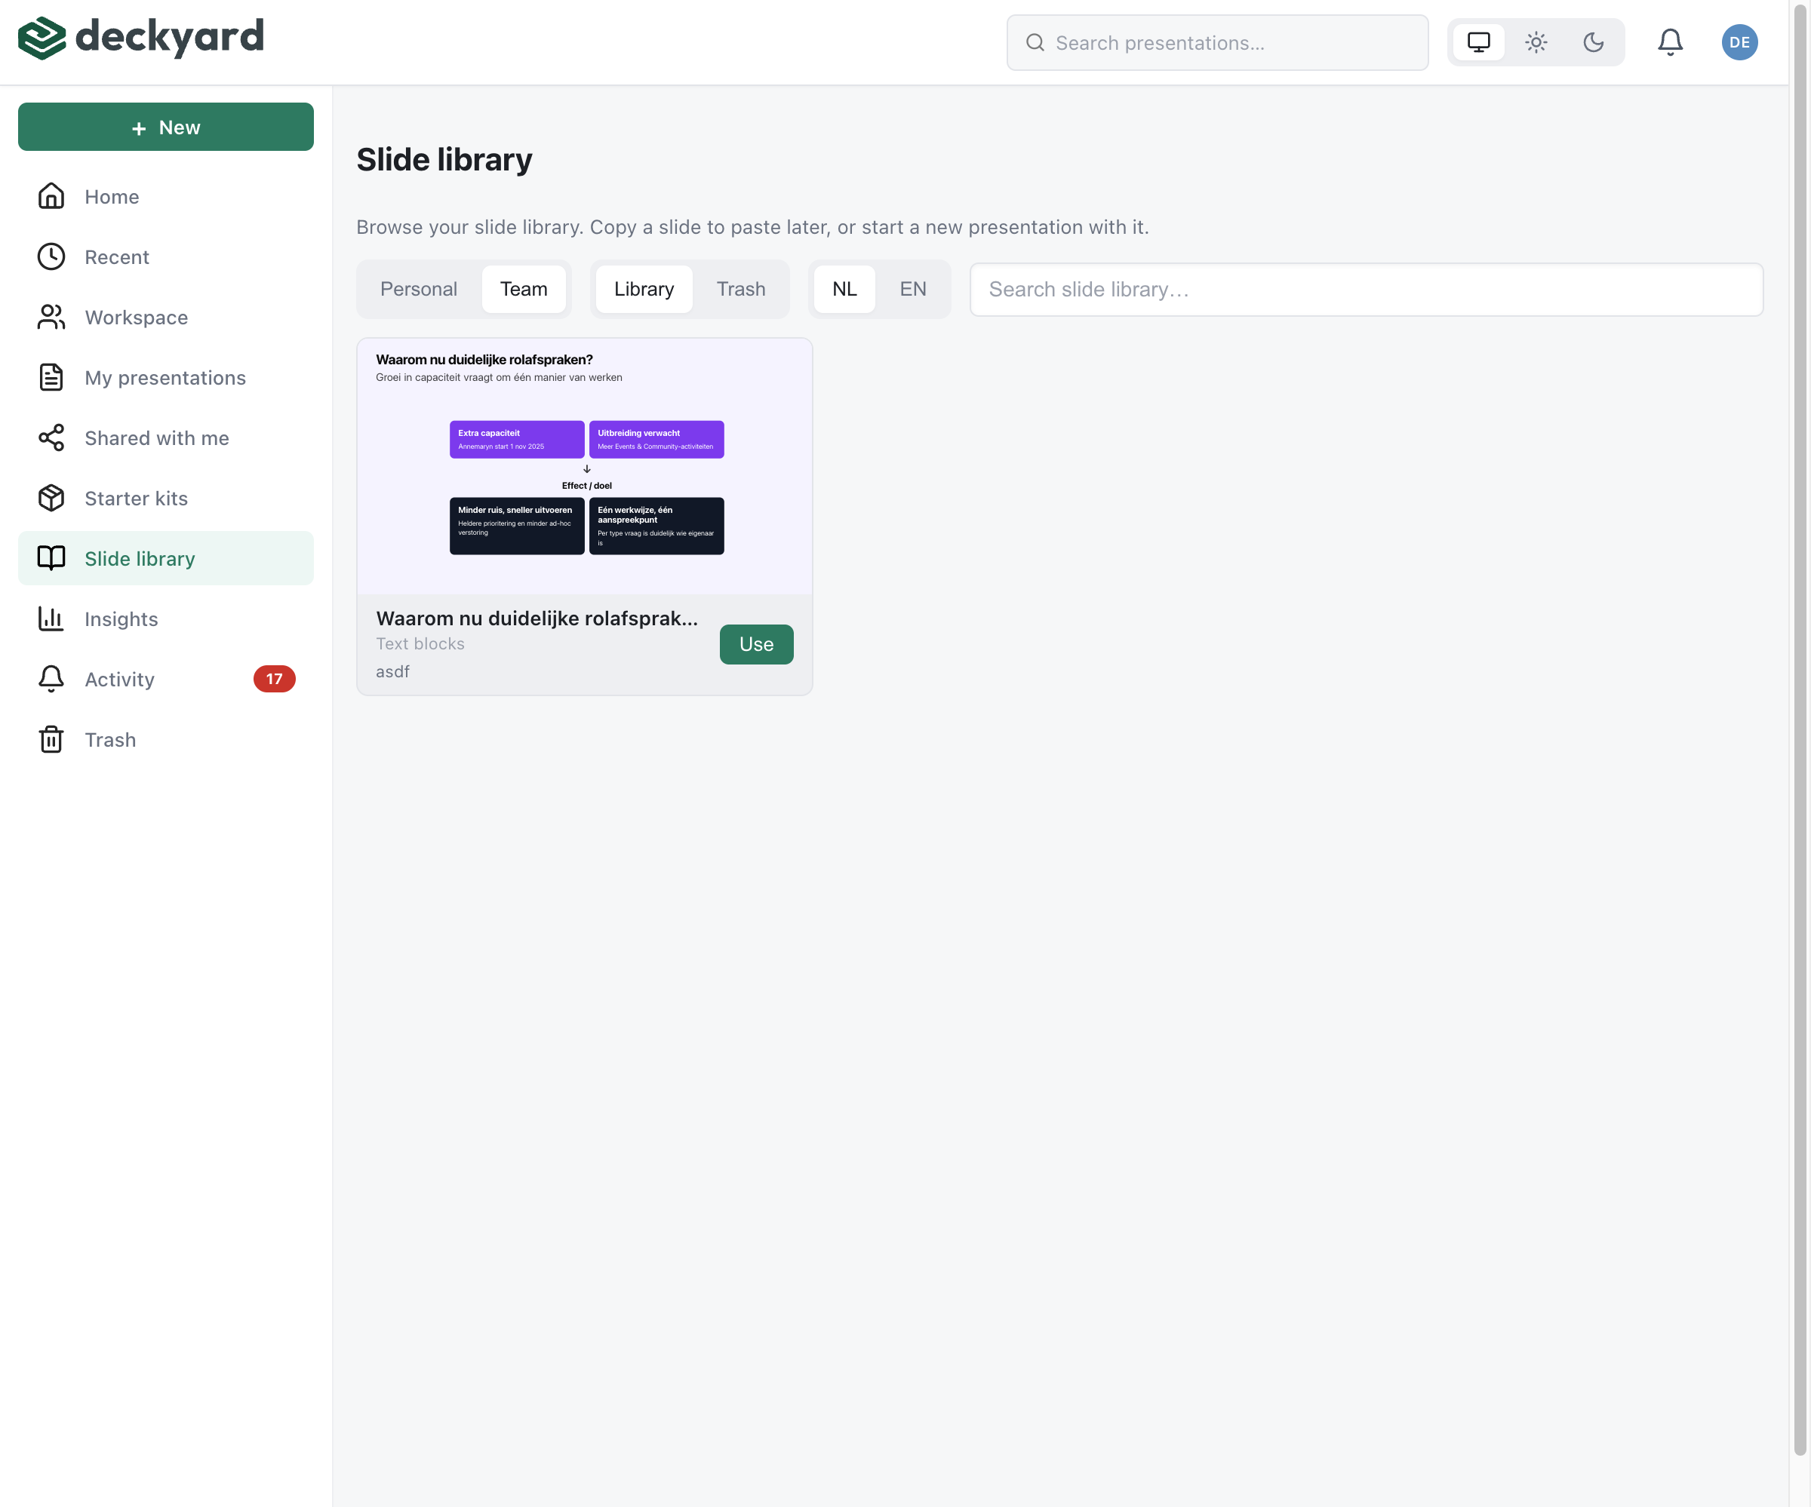Open Workspace in sidebar
The image size is (1811, 1507).
pos(165,318)
